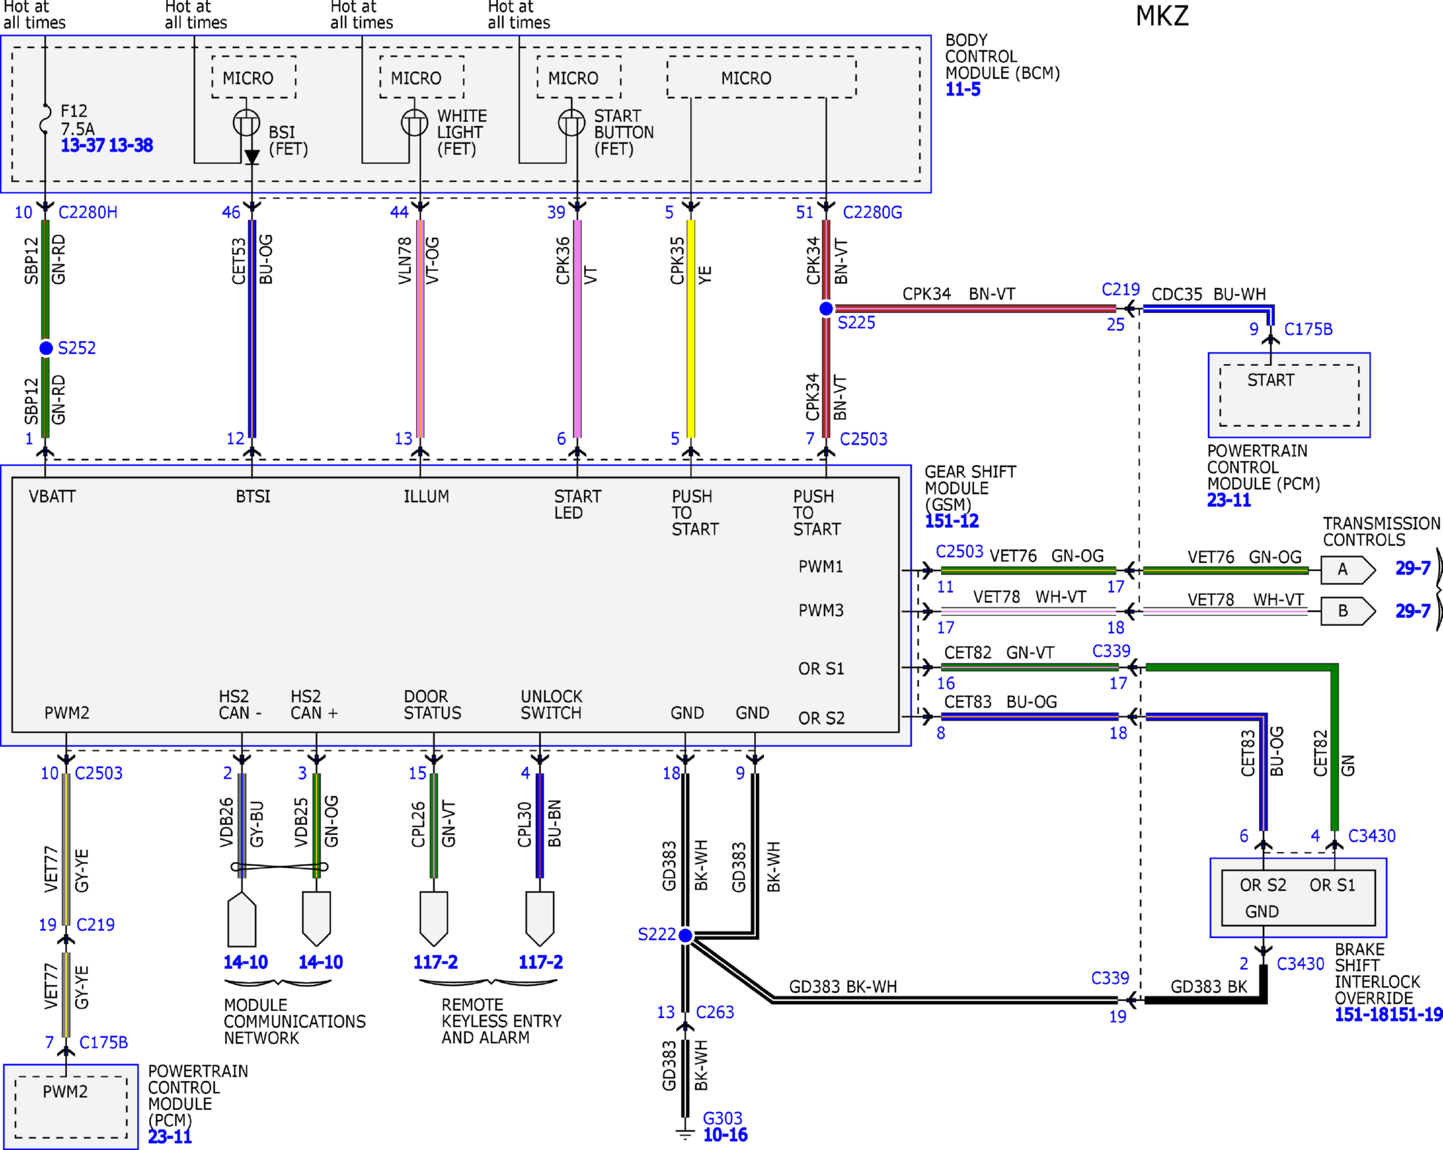
Task: Select the CET82 GN-VT wire label
Action: coord(999,653)
